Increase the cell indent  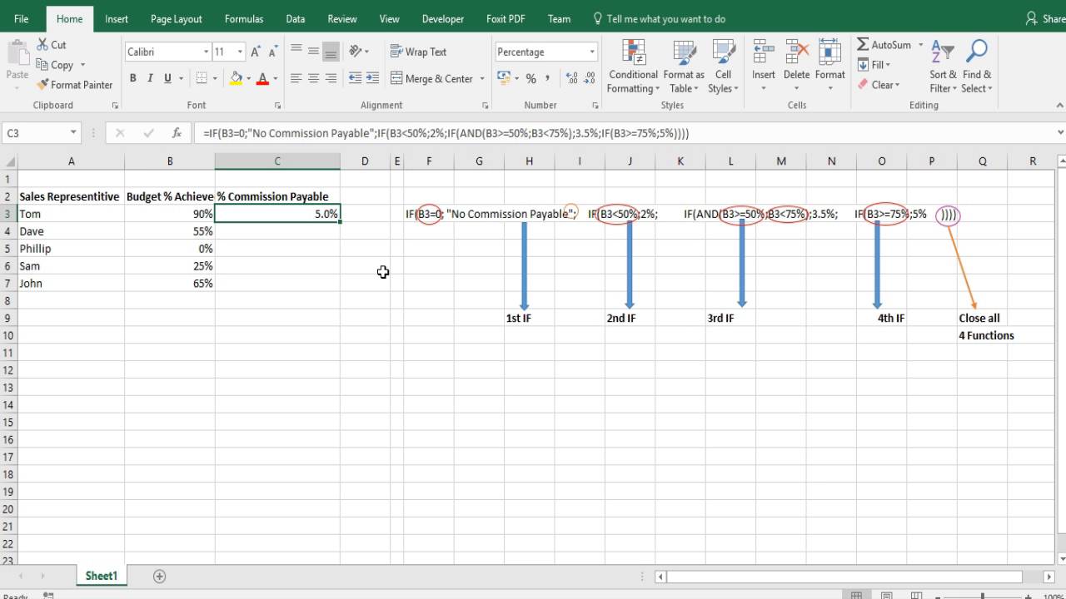(372, 78)
